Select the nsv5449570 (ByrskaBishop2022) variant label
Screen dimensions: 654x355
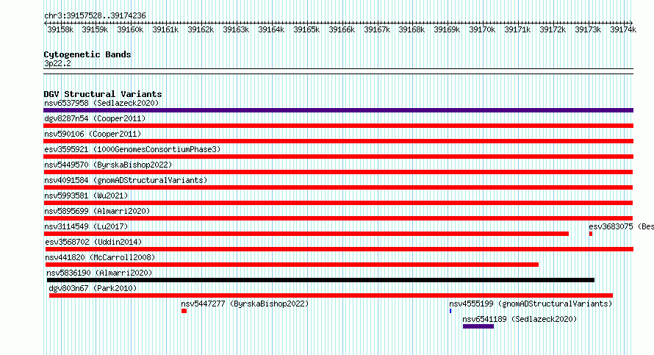coord(108,165)
